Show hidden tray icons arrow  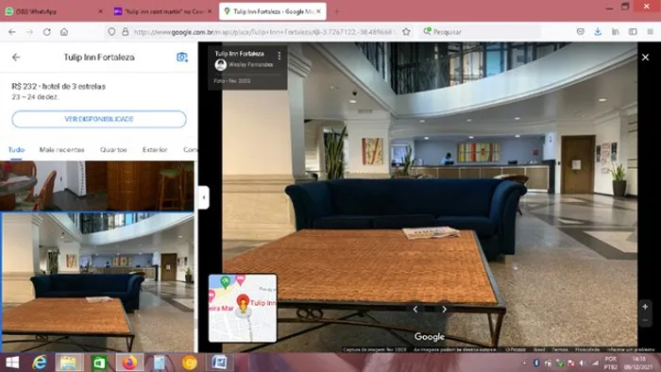525,363
